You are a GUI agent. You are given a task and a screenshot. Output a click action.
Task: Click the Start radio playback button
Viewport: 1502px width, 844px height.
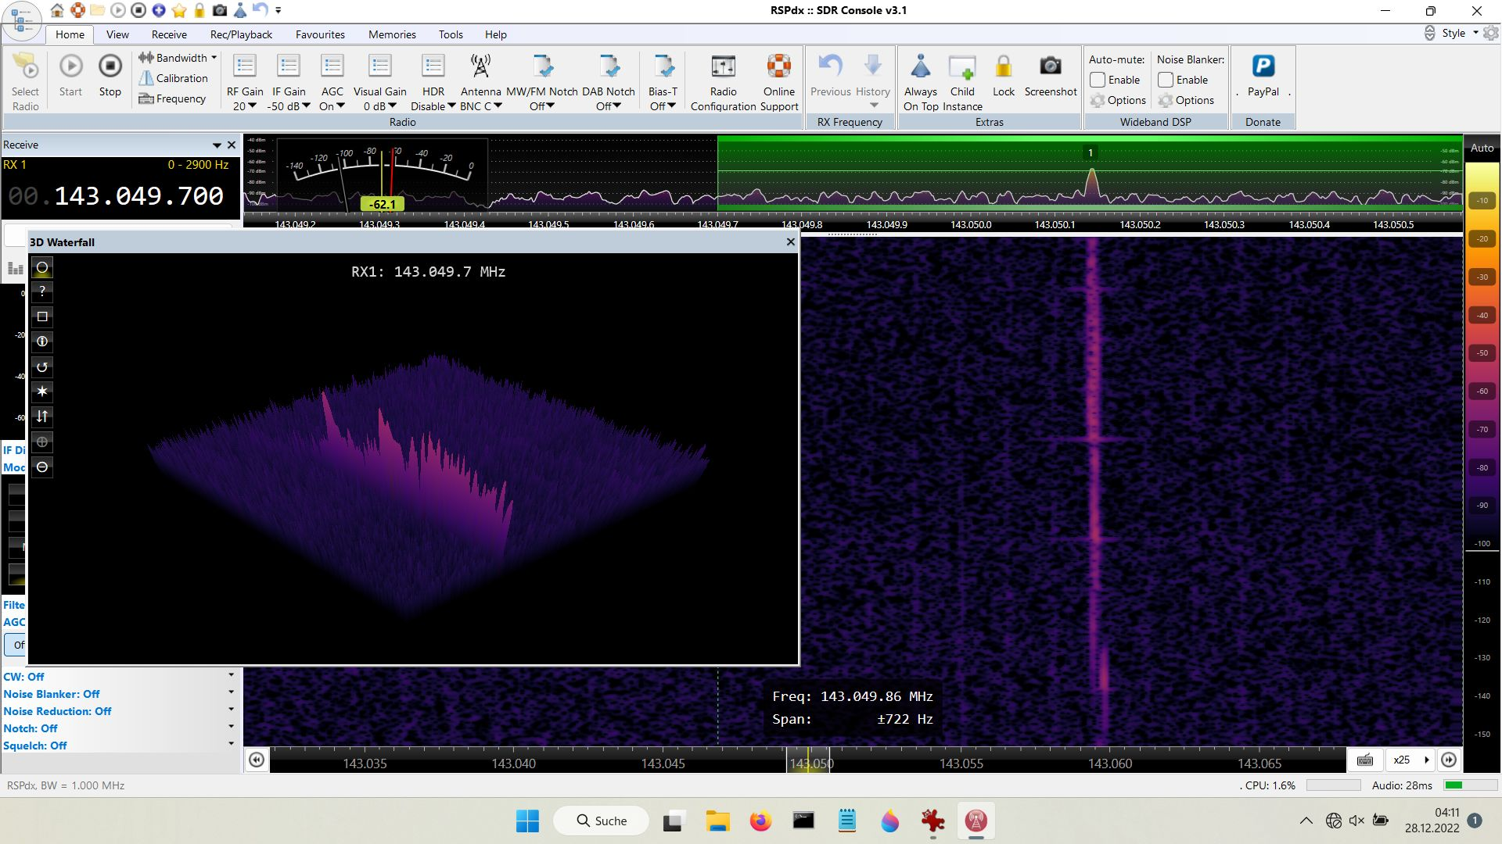[x=70, y=75]
